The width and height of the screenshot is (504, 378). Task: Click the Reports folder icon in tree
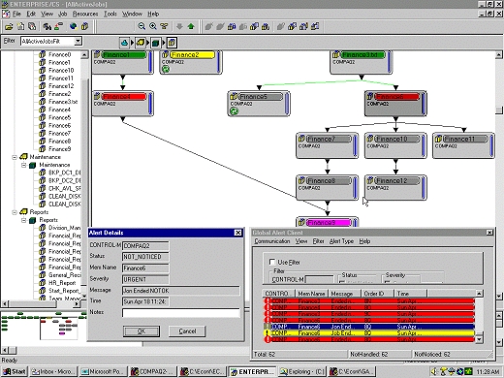tap(23, 212)
